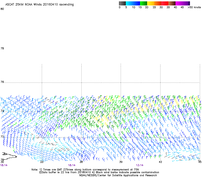202x177 pixels.
Task: Click the NOAA/NESDIS Center for Satellite Applications credit
Action: 118,175
